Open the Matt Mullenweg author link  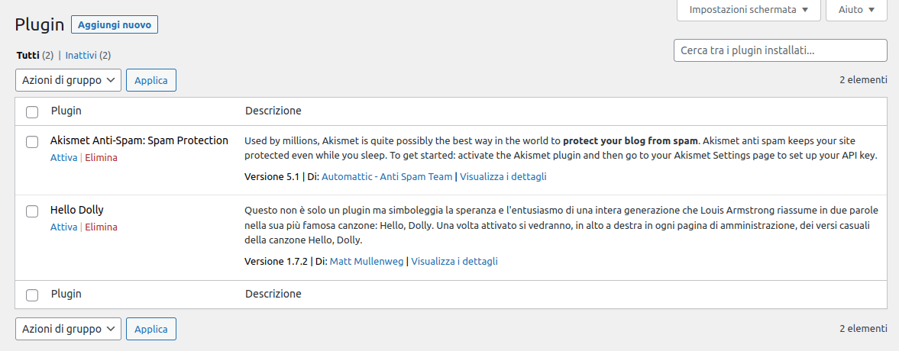point(367,261)
